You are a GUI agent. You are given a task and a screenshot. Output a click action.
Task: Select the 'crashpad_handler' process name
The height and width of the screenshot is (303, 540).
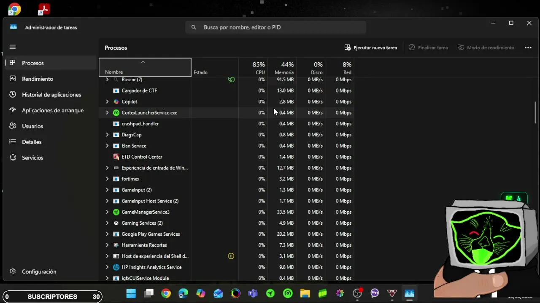click(x=140, y=124)
